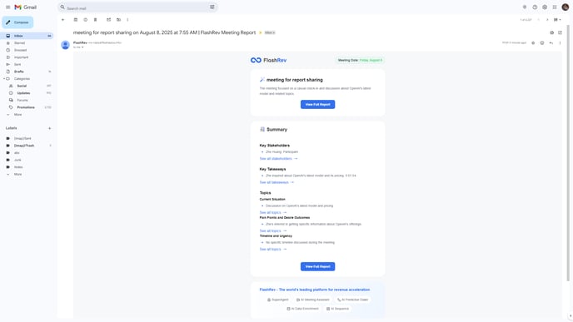This screenshot has width=573, height=322.
Task: Click the FlashRev sender avatar
Action: coord(66,45)
